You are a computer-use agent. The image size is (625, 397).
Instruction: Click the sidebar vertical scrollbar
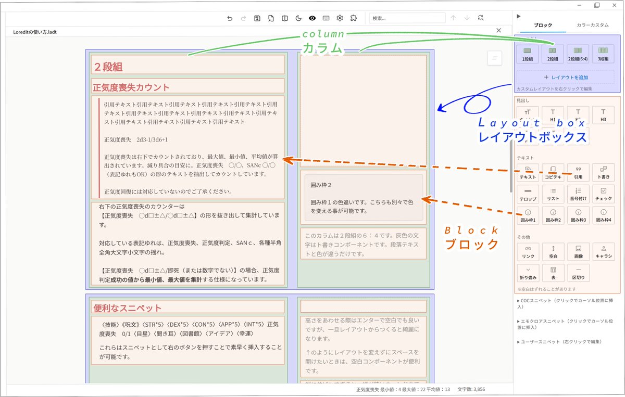[x=511, y=167]
